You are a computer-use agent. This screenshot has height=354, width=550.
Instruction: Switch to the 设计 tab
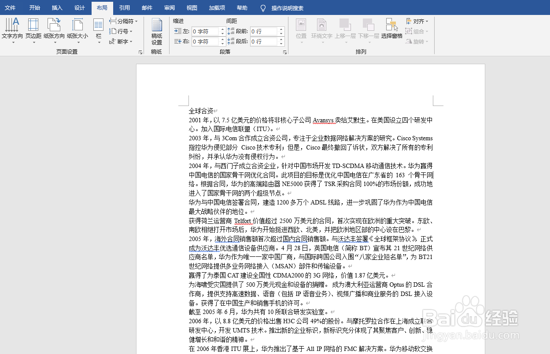point(80,8)
